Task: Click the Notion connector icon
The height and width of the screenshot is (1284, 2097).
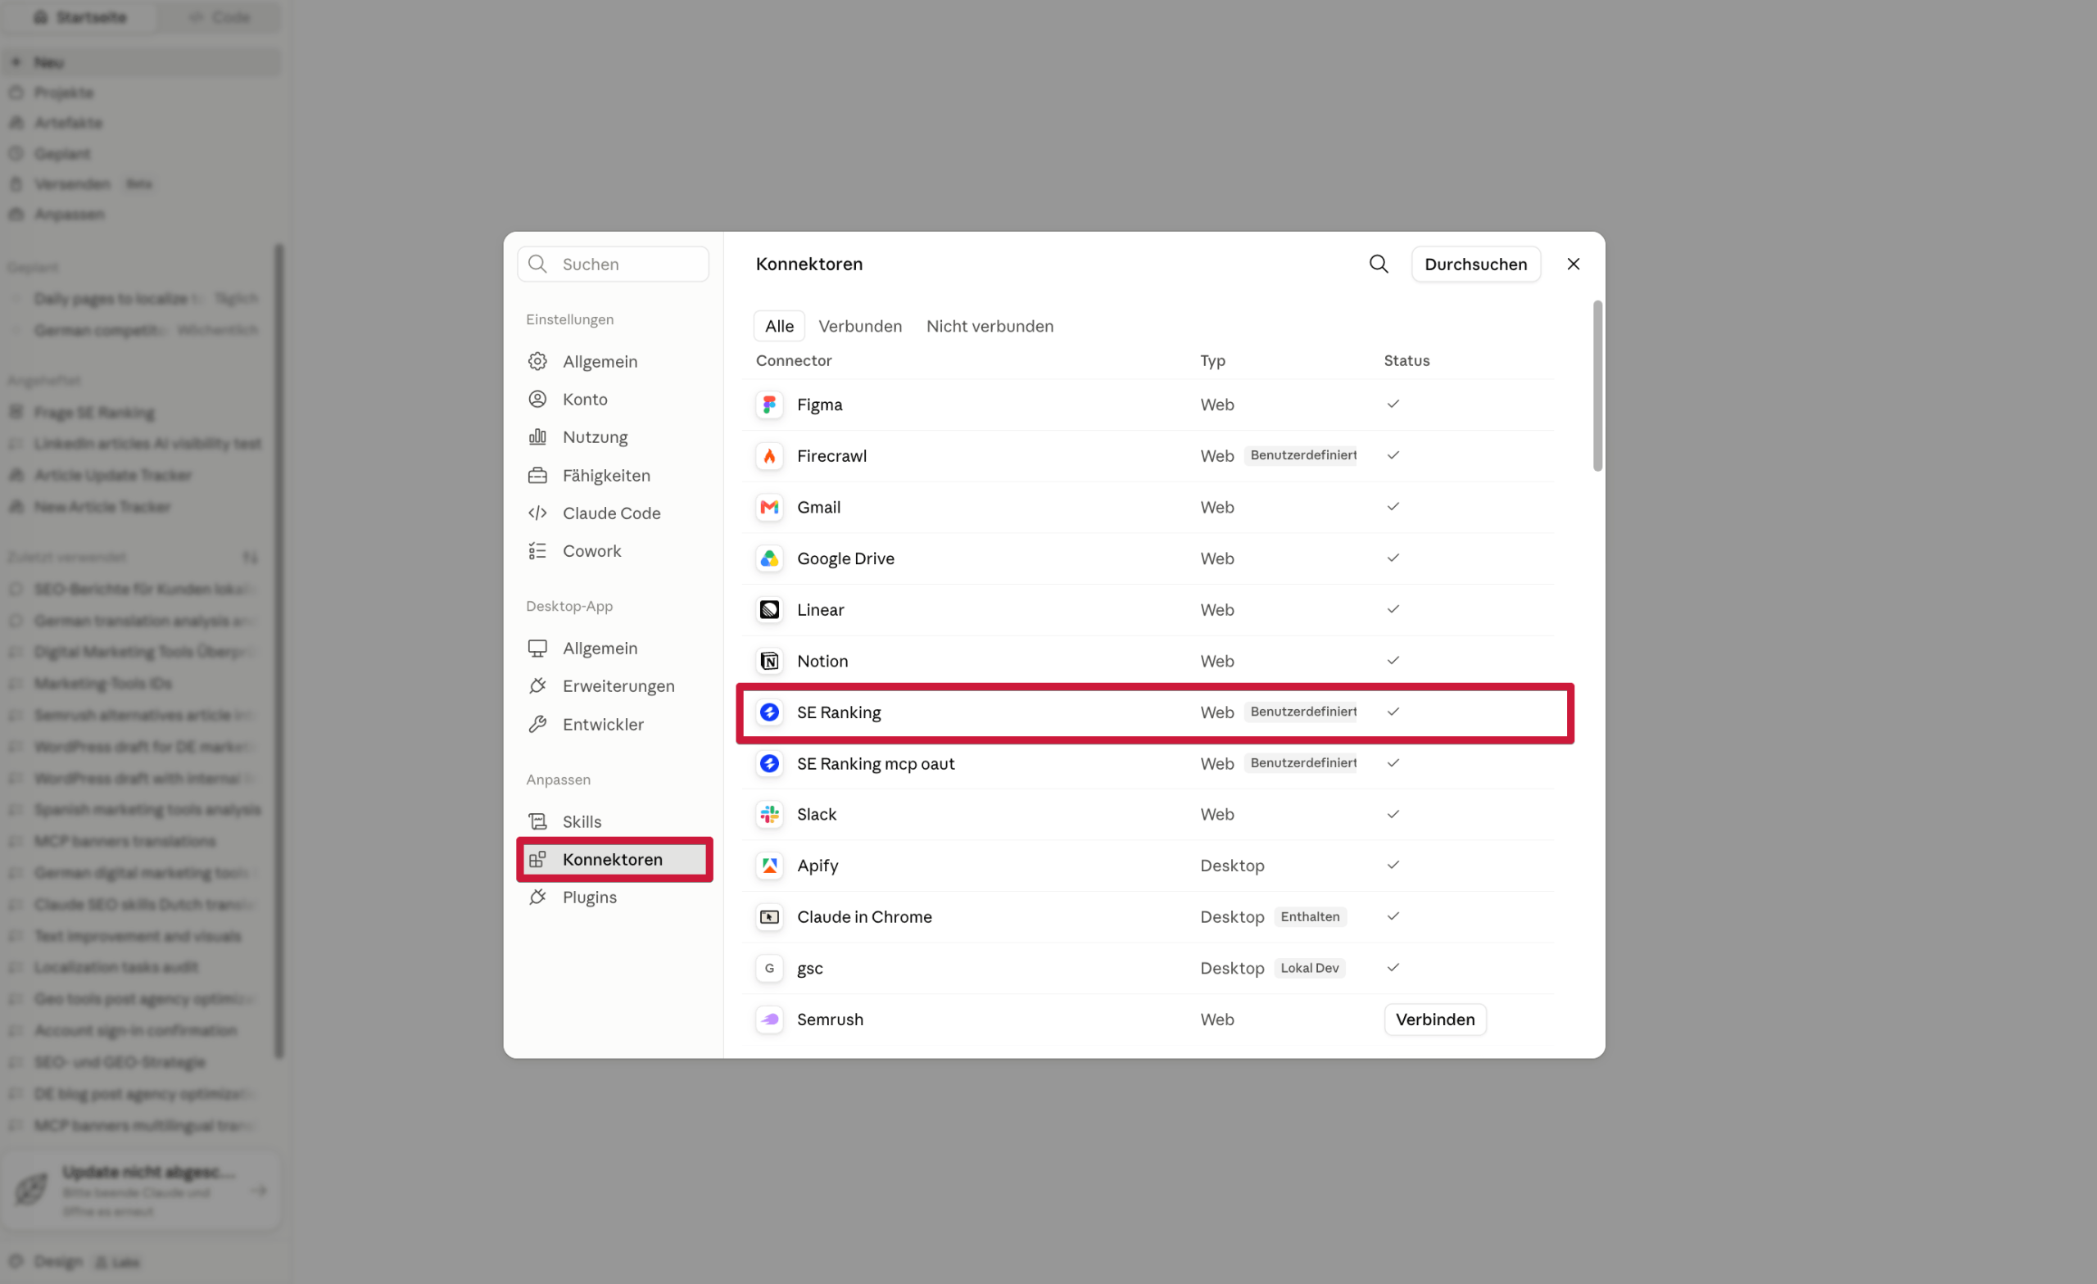Action: [x=769, y=661]
